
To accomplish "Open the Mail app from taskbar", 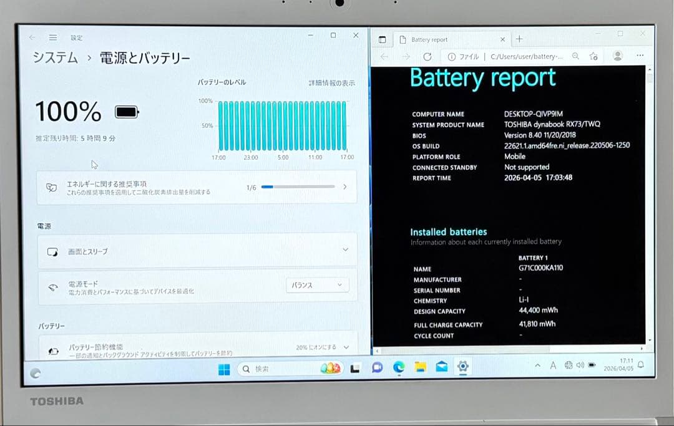I will (441, 366).
